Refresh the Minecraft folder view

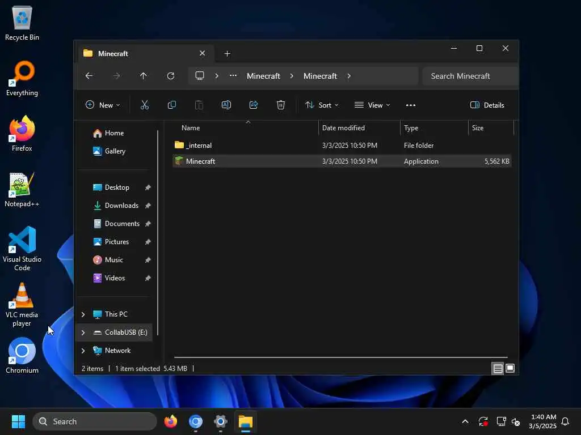[171, 76]
